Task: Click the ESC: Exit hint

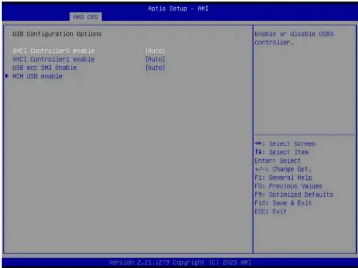Action: click(x=270, y=211)
